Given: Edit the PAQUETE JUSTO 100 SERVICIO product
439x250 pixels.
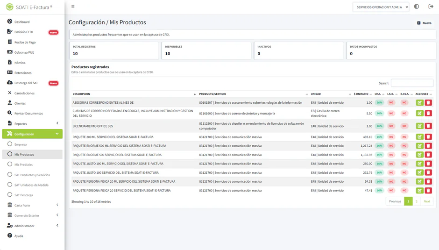Looking at the screenshot, I should [x=419, y=172].
